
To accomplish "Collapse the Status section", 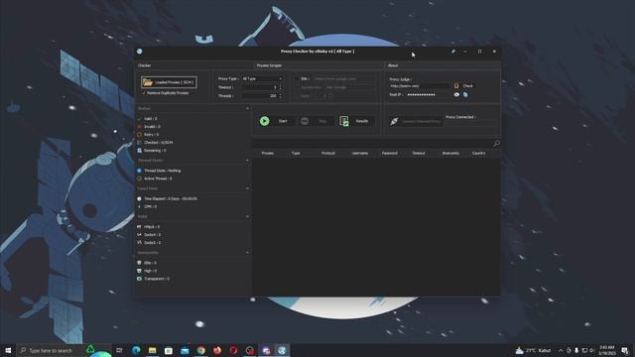I will tap(247, 108).
